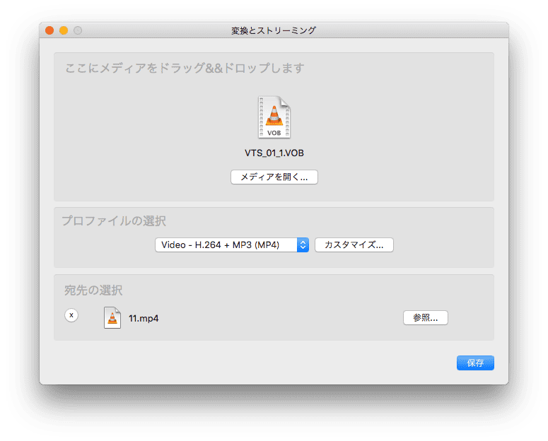The height and width of the screenshot is (441, 548).
Task: Minimize the window with the yellow button
Action: click(x=64, y=31)
